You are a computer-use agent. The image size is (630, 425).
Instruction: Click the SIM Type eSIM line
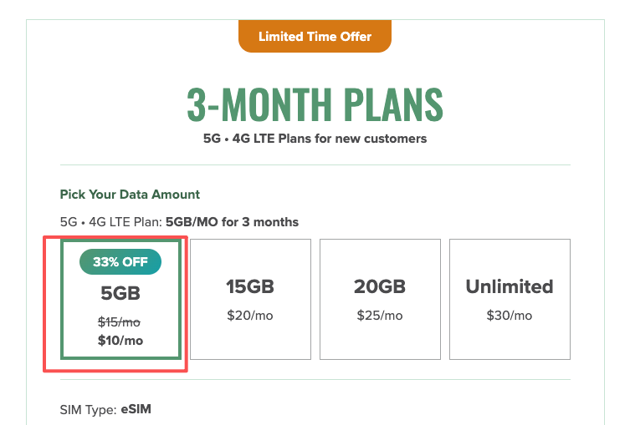(x=105, y=410)
